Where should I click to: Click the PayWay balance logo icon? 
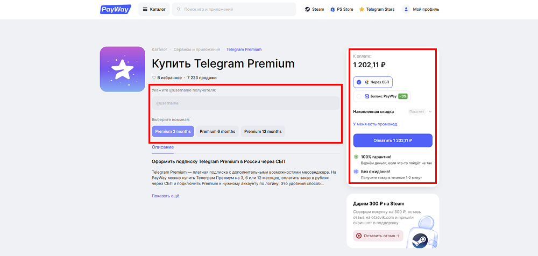[x=367, y=96]
